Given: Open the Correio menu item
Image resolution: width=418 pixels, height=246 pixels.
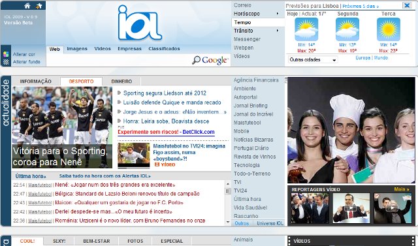Looking at the screenshot, I should tap(242, 5).
